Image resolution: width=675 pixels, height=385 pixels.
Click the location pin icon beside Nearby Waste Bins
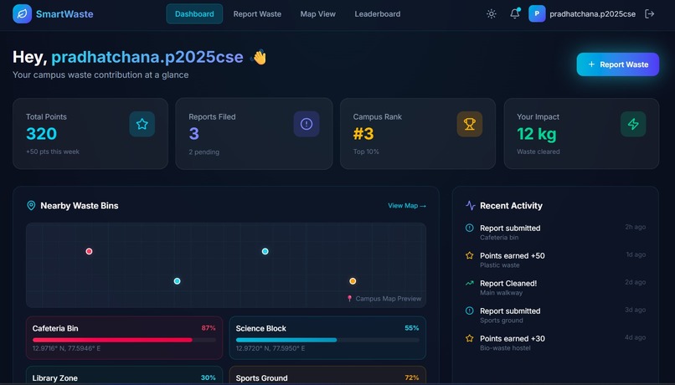(31, 206)
